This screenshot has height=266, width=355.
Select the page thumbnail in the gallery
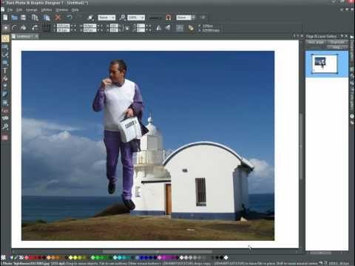click(325, 64)
